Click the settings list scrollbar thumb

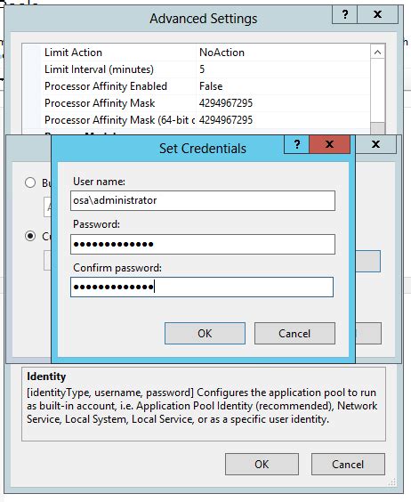pos(377,128)
